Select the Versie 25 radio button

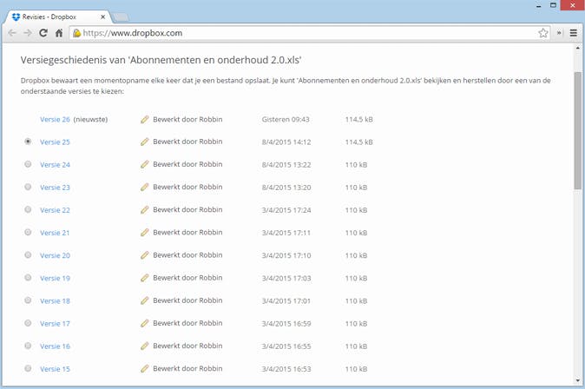[28, 142]
